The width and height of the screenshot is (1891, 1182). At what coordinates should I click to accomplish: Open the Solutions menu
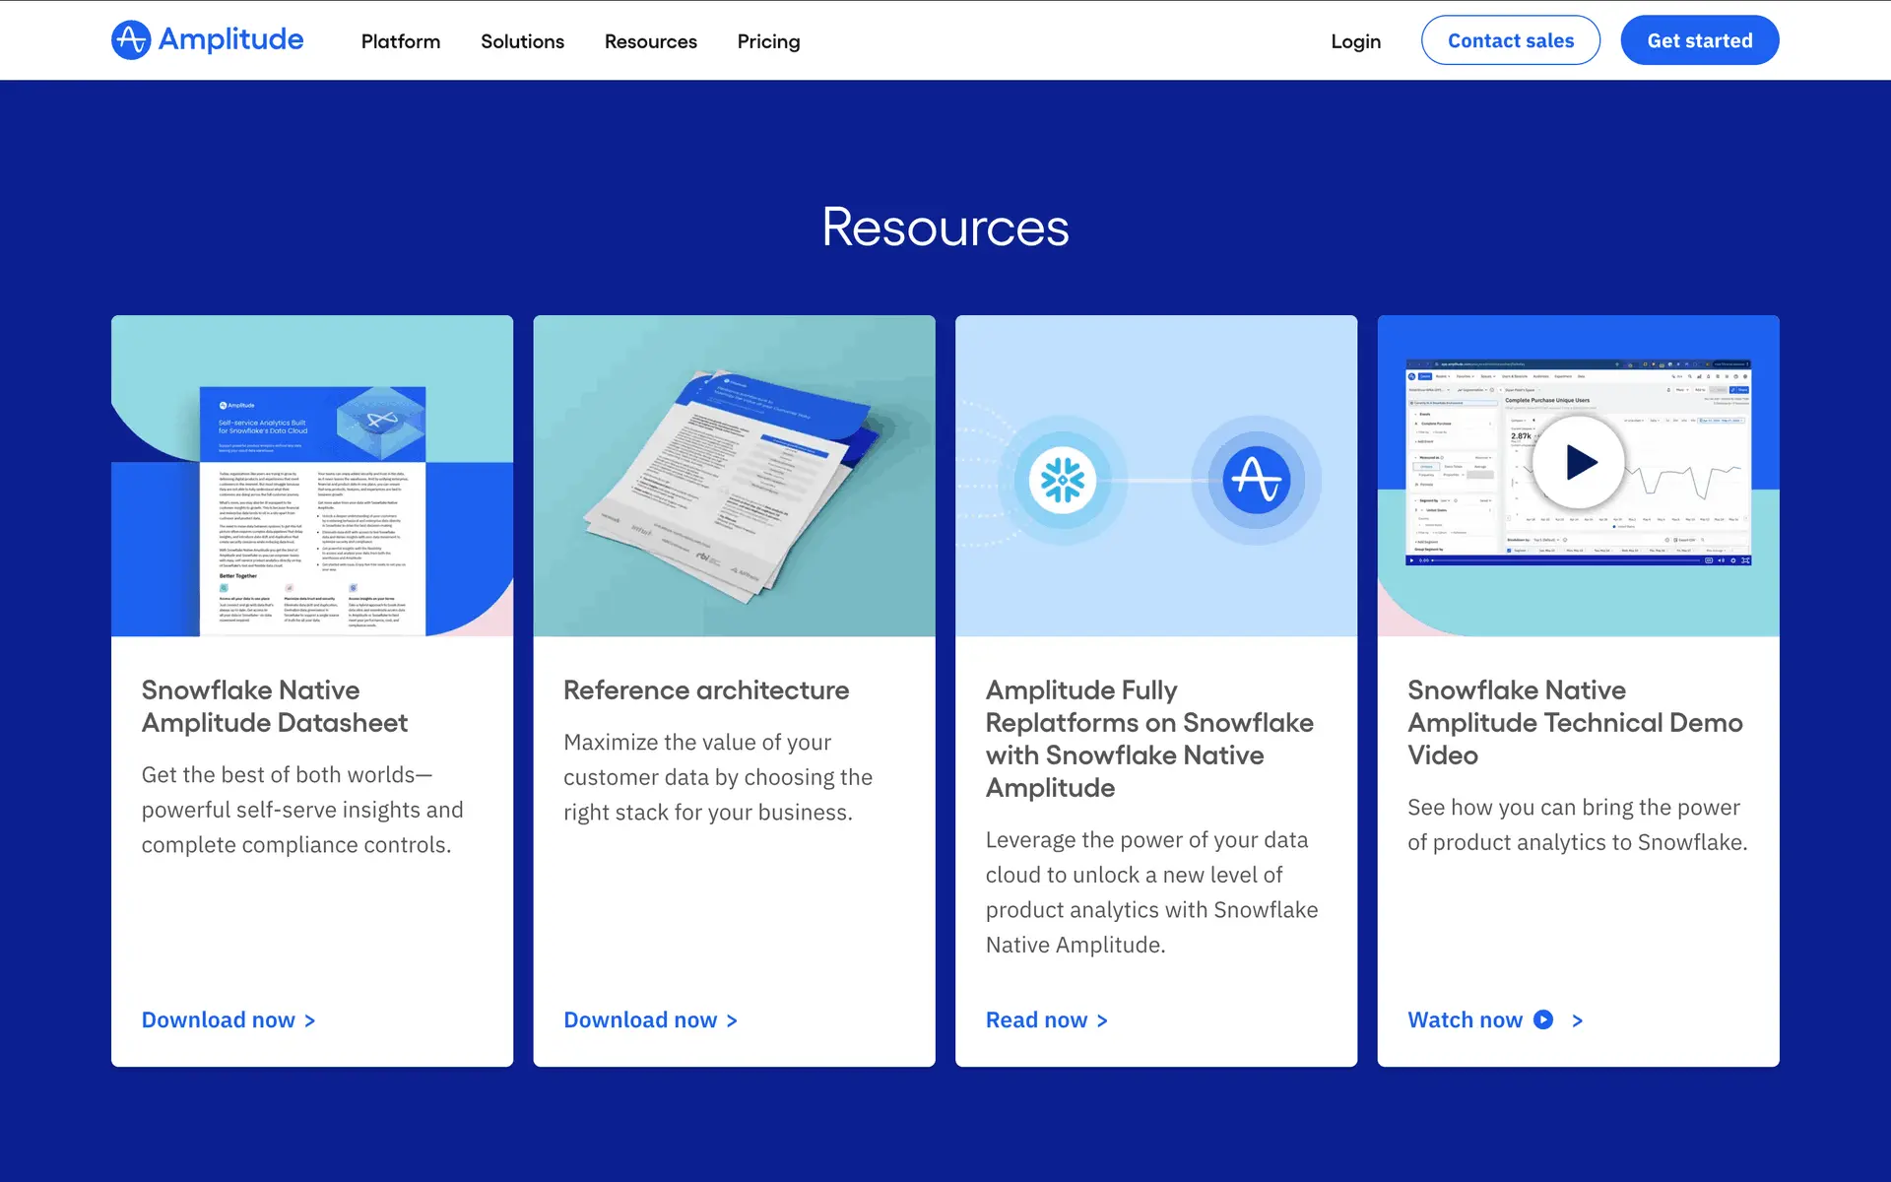(x=522, y=41)
